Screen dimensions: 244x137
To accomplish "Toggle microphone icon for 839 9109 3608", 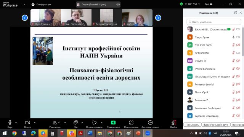I will pos(233,45).
